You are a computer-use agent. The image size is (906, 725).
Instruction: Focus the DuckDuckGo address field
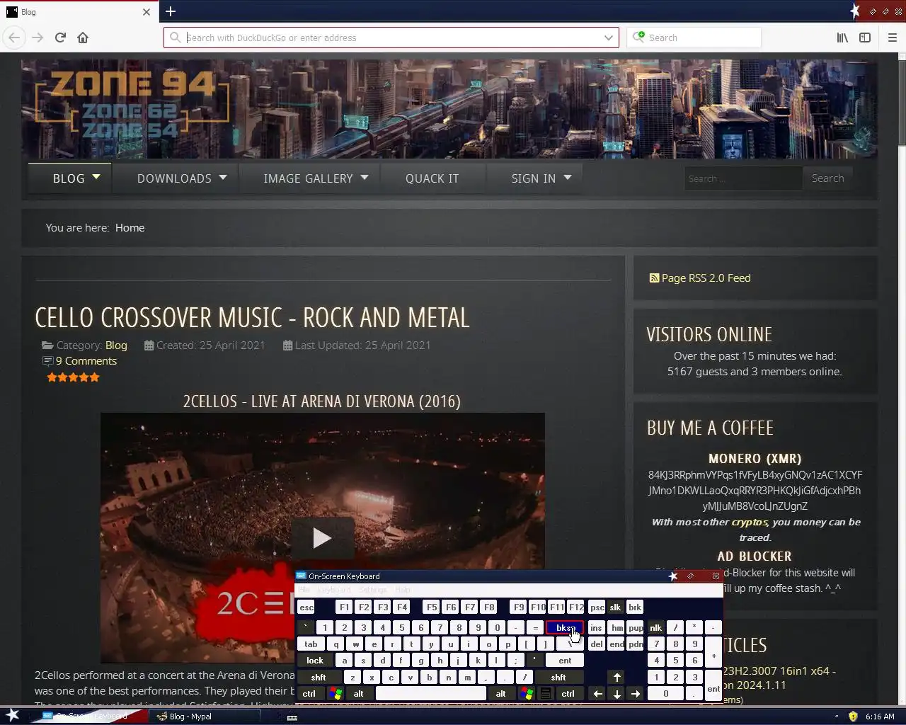pyautogui.click(x=393, y=38)
